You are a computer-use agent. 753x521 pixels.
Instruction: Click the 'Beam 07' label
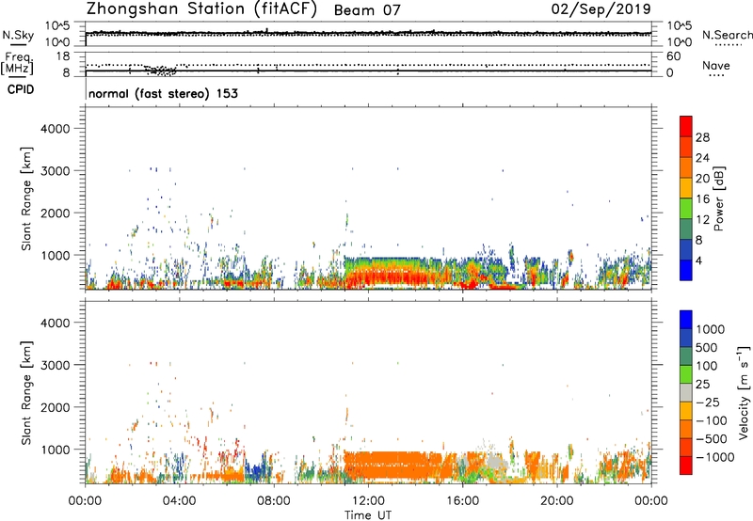tap(367, 10)
